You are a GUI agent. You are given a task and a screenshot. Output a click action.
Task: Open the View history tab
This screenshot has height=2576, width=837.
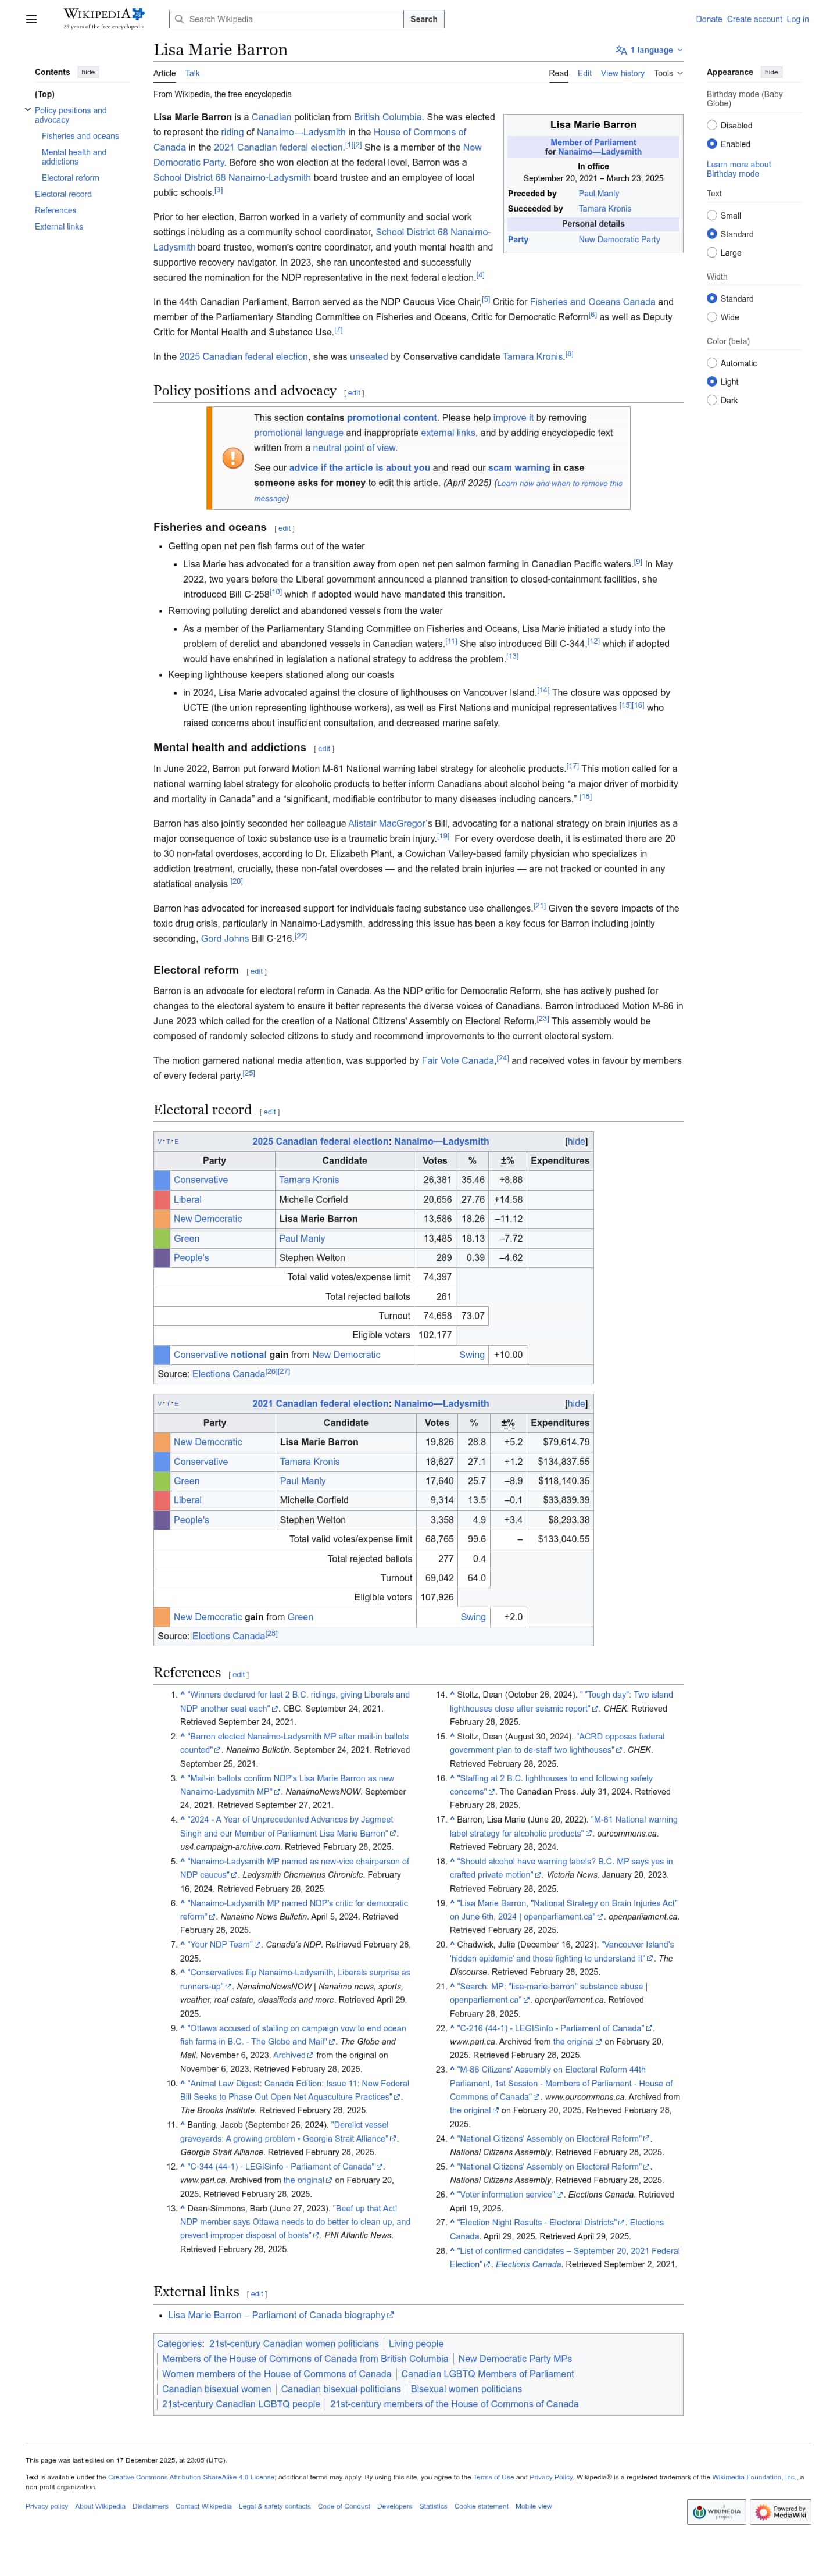click(622, 73)
